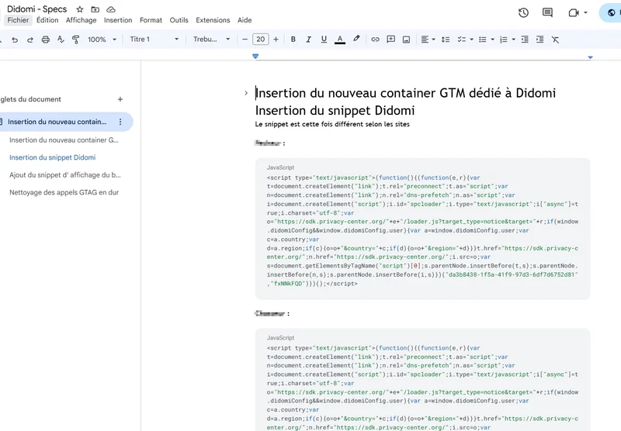The height and width of the screenshot is (431, 621).
Task: Check the cloud save status icon
Action: tap(111, 9)
